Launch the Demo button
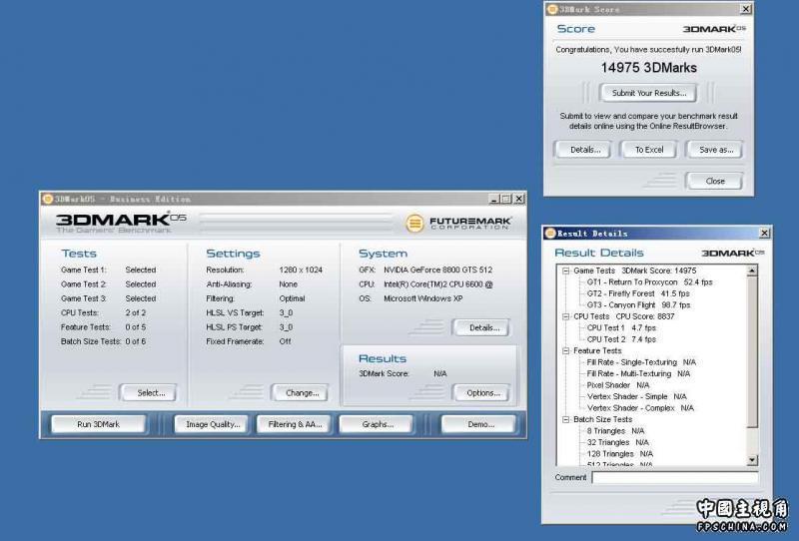 point(480,424)
